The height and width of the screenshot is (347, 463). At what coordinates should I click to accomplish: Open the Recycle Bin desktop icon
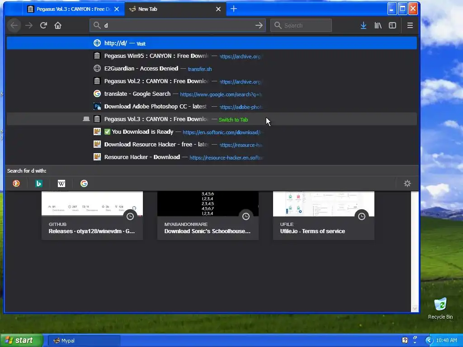click(x=440, y=308)
